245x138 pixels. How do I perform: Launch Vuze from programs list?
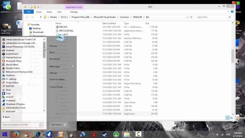point(8,94)
